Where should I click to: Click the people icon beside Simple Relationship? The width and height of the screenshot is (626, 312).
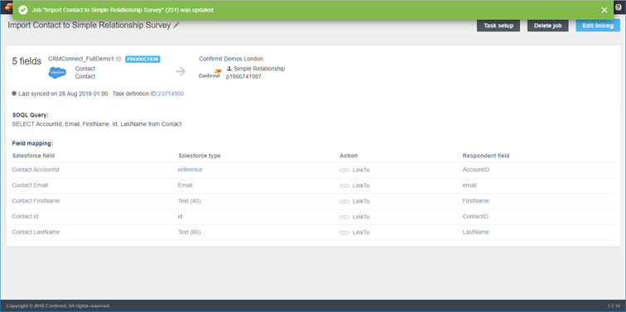tap(229, 69)
